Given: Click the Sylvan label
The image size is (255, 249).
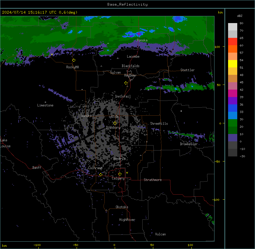Looking at the screenshot, I should [115, 72].
